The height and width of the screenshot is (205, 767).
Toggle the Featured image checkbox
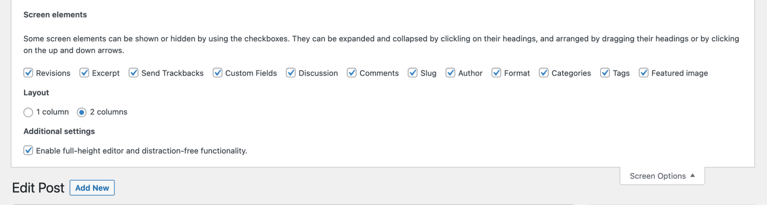tap(644, 73)
